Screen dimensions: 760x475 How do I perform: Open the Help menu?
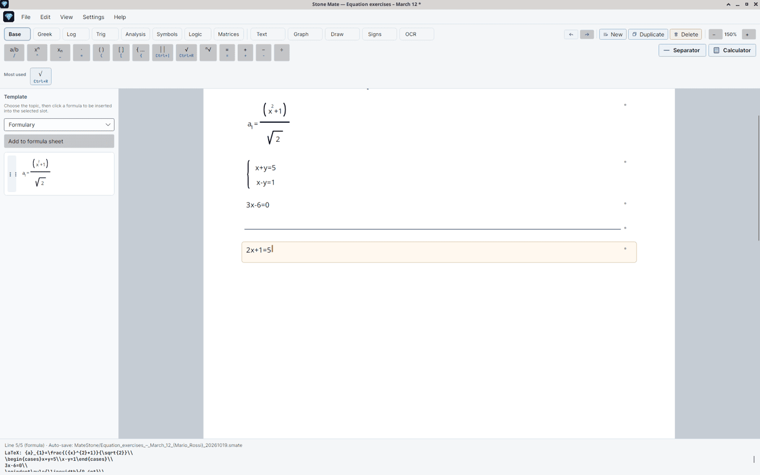coord(120,17)
